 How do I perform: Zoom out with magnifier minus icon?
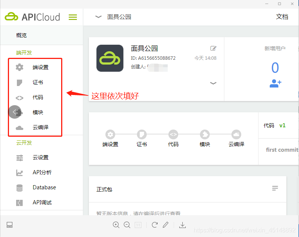(127, 225)
